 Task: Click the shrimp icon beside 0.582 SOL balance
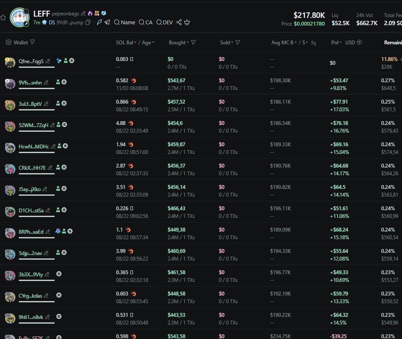coord(134,81)
